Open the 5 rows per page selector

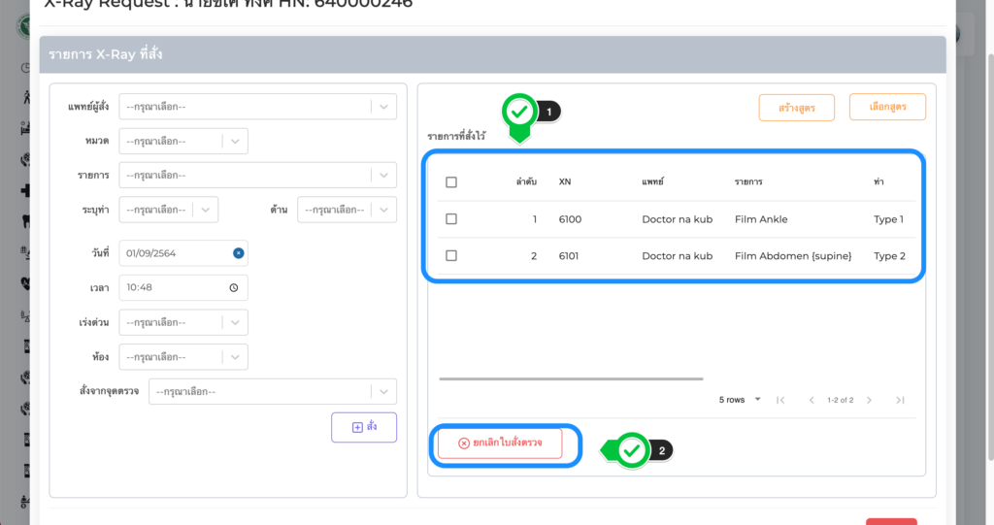tap(739, 400)
